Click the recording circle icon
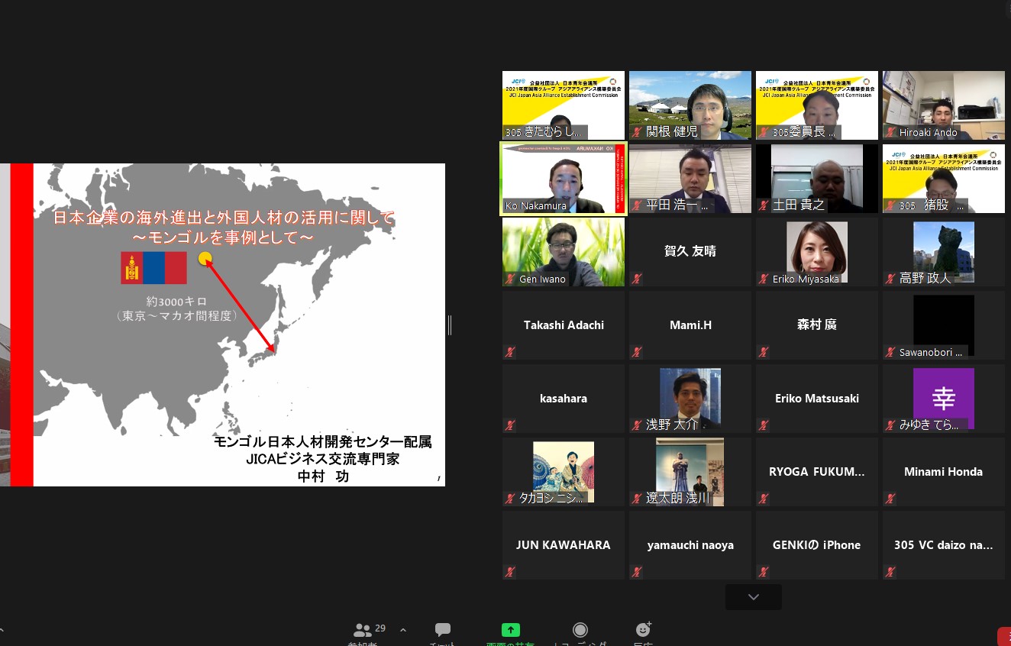Image resolution: width=1011 pixels, height=646 pixels. pos(580,630)
